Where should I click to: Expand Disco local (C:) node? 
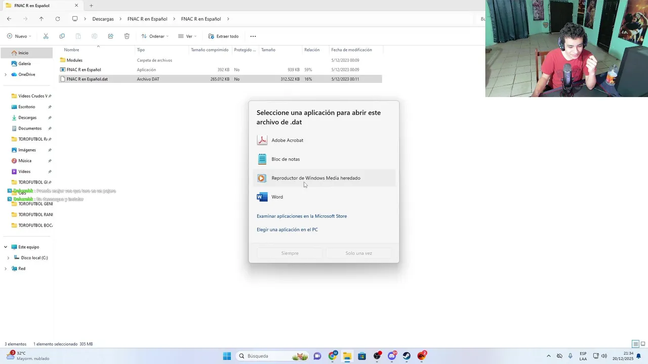(x=8, y=258)
